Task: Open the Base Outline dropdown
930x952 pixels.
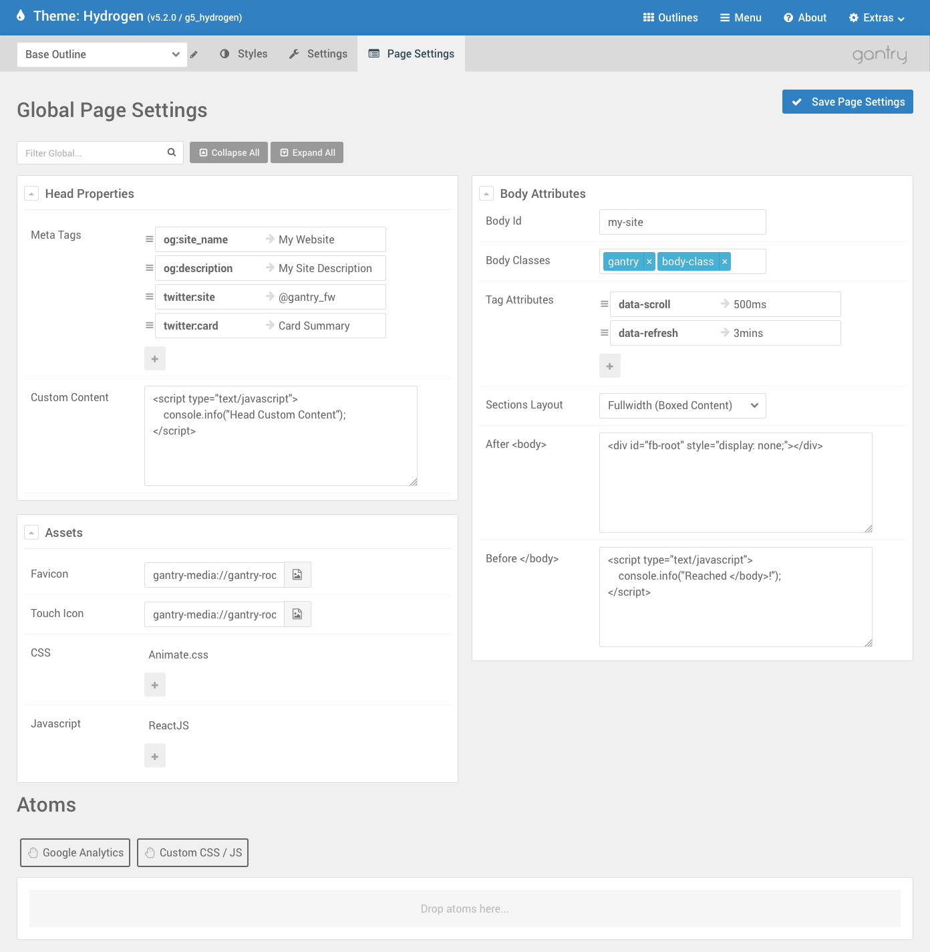Action: (x=102, y=55)
